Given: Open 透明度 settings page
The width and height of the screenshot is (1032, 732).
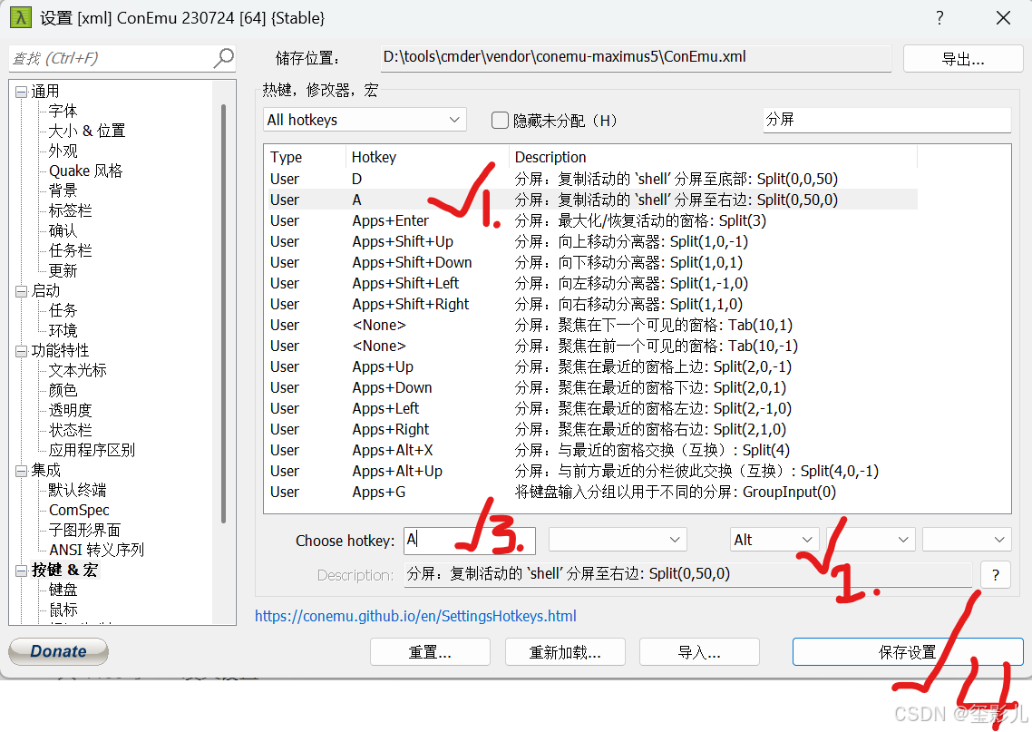Looking at the screenshot, I should point(70,410).
